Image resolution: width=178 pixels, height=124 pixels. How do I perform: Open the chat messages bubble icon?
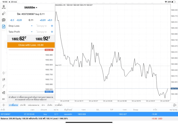point(4,20)
